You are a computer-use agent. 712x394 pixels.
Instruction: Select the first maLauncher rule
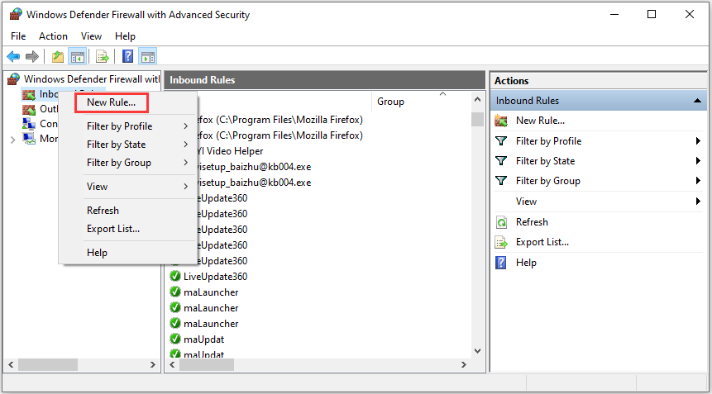(x=211, y=292)
